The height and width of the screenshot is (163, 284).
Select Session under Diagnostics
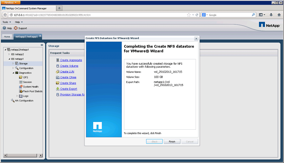click(x=27, y=82)
